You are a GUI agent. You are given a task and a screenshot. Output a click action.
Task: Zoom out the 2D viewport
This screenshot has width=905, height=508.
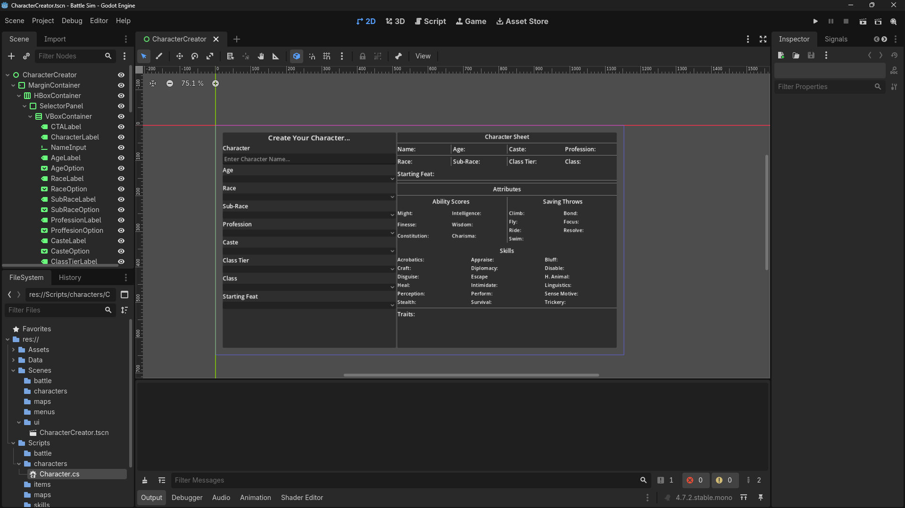point(170,83)
